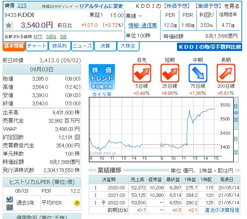Click the 200日線 upward arrow icon
The width and height of the screenshot is (247, 219).
[226, 73]
